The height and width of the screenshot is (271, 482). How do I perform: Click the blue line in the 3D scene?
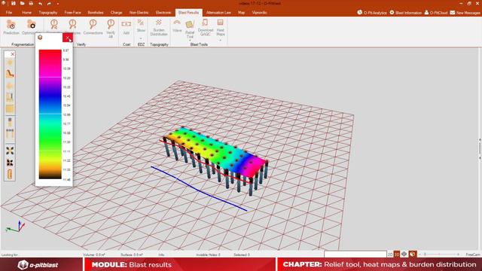(199, 189)
